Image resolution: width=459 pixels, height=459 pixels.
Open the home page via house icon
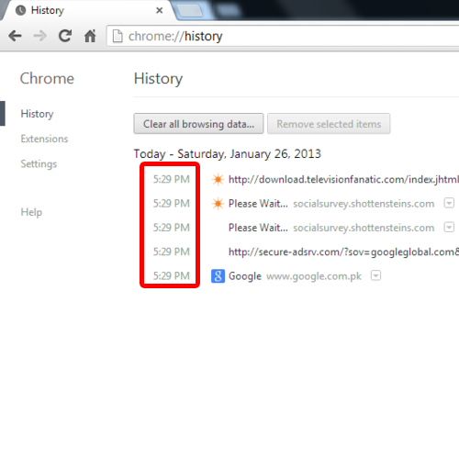(90, 36)
